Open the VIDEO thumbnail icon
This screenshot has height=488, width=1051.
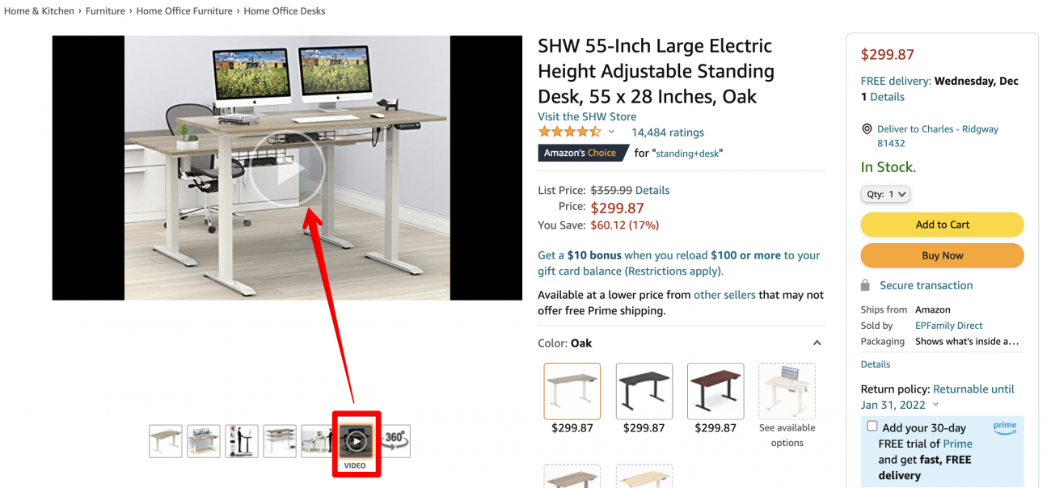pos(355,442)
